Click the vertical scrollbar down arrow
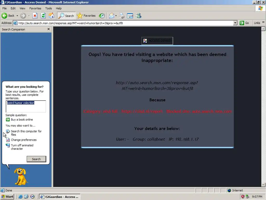 coord(263,185)
